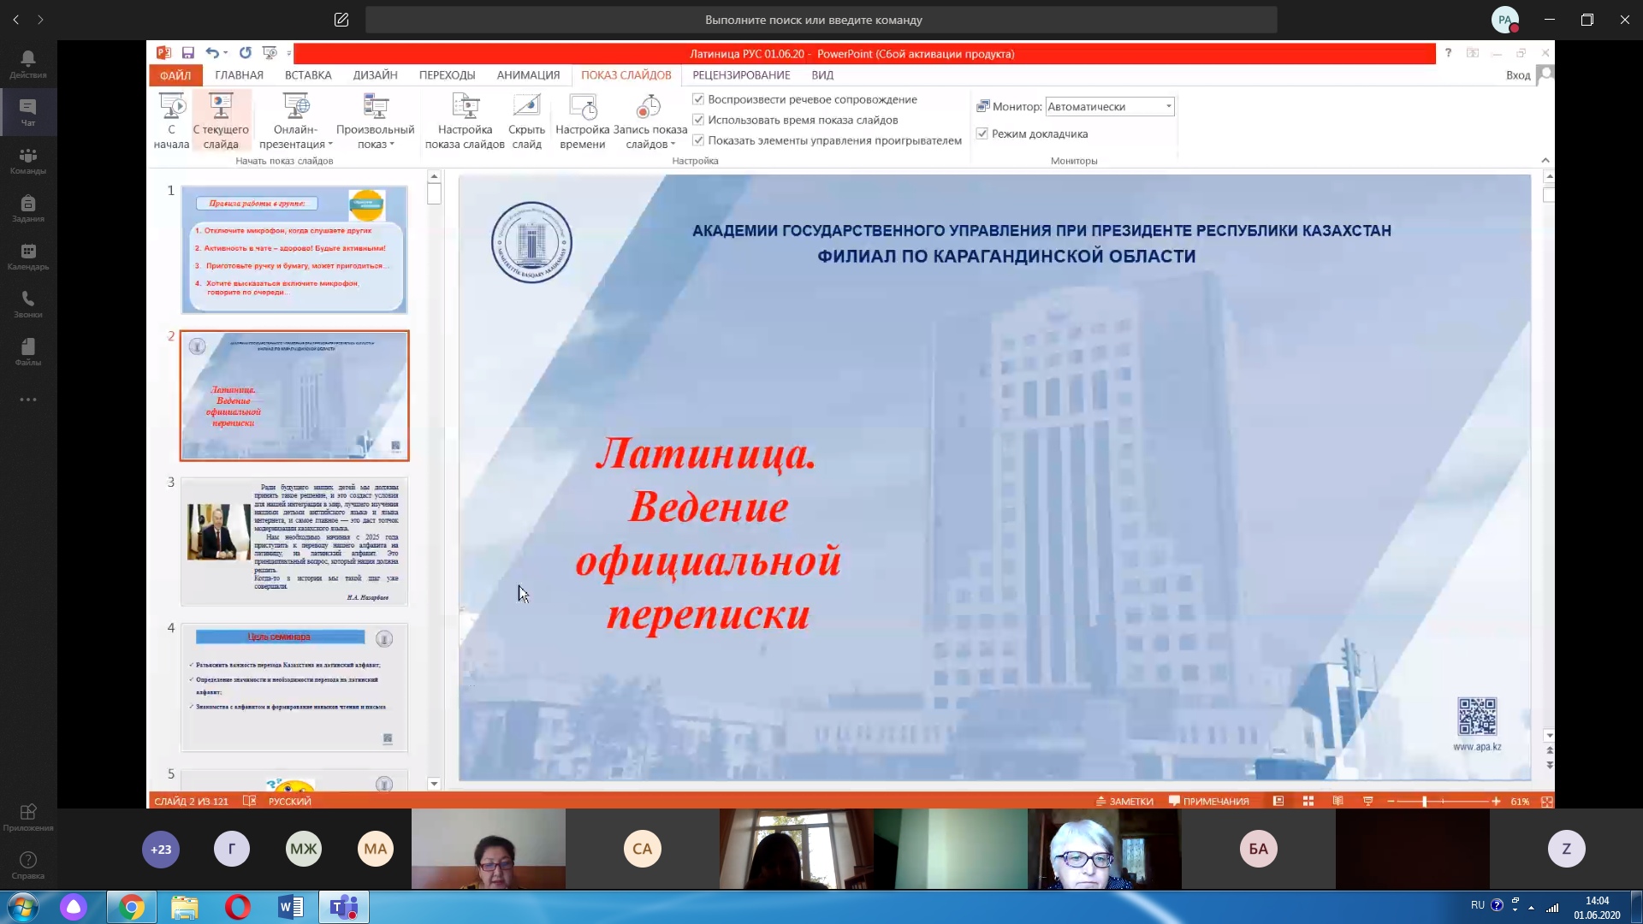
Task: Toggle Показать элементы управления проигрывателем checkbox
Action: [x=698, y=140]
